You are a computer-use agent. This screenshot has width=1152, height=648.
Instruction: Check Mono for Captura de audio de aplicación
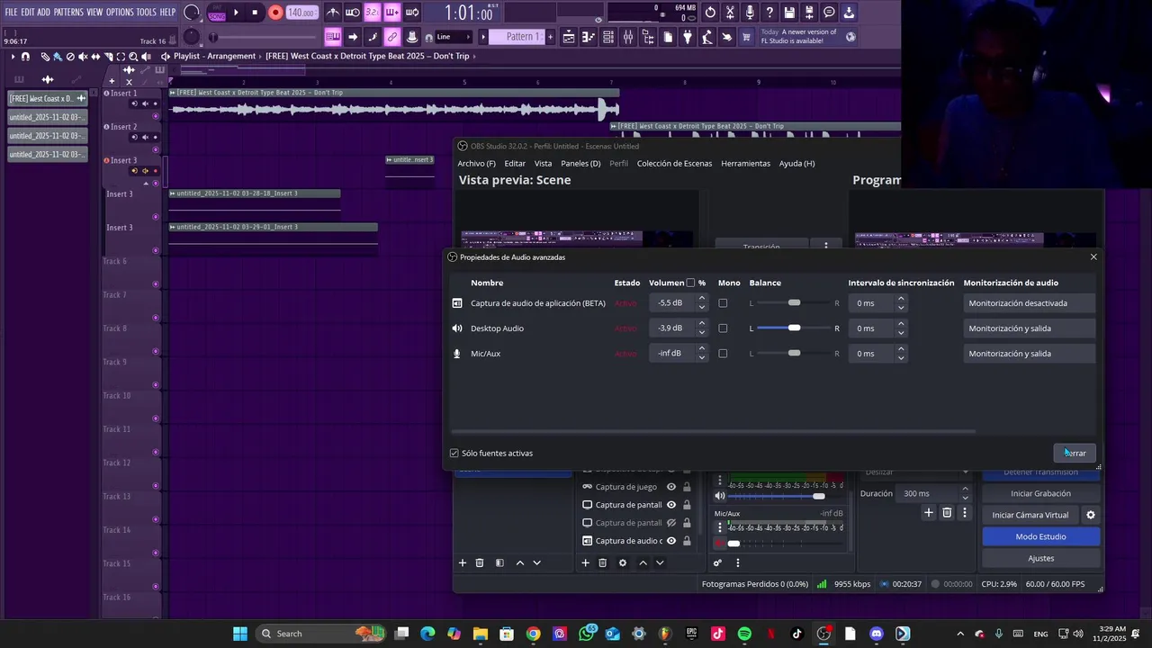(723, 303)
